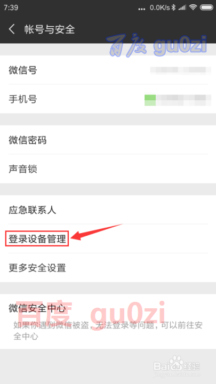Tap the blurred WeChat ID value
216x384 pixels.
point(180,70)
